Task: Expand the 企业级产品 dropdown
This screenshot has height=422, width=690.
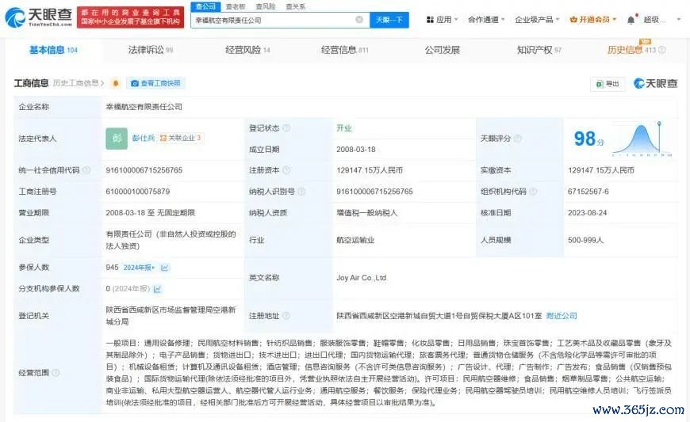Action: tap(537, 20)
